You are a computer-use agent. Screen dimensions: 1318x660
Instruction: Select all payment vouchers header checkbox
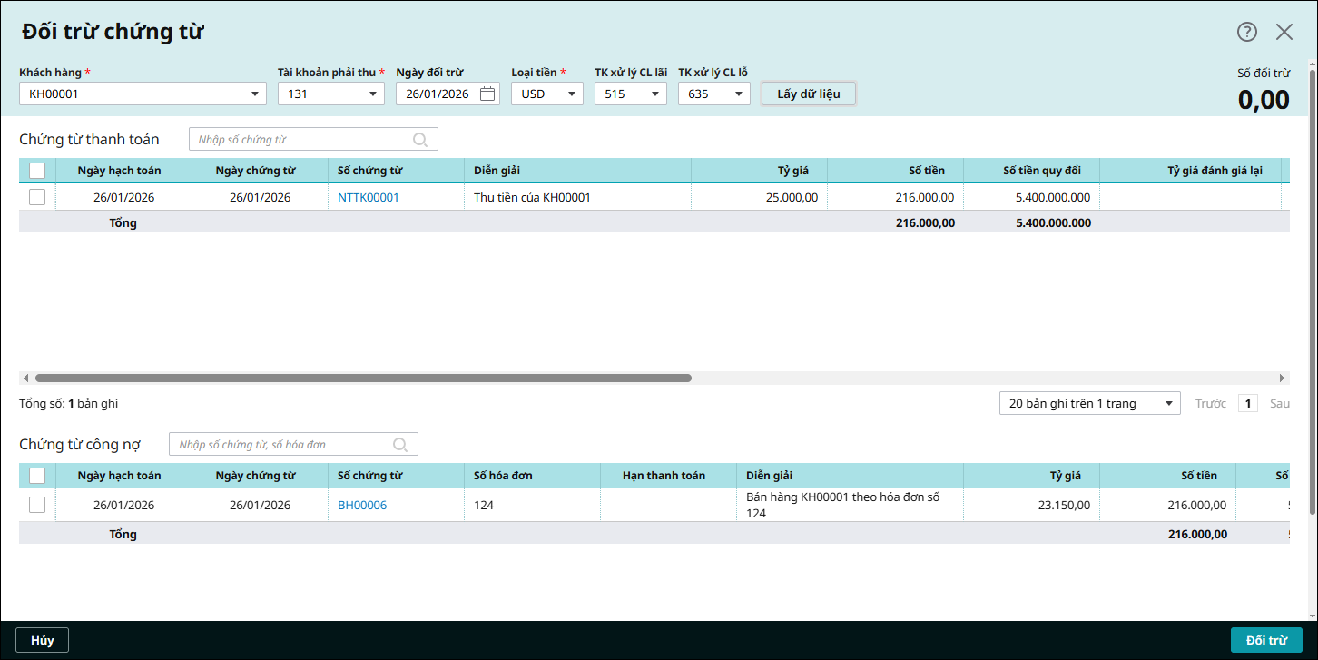click(37, 171)
